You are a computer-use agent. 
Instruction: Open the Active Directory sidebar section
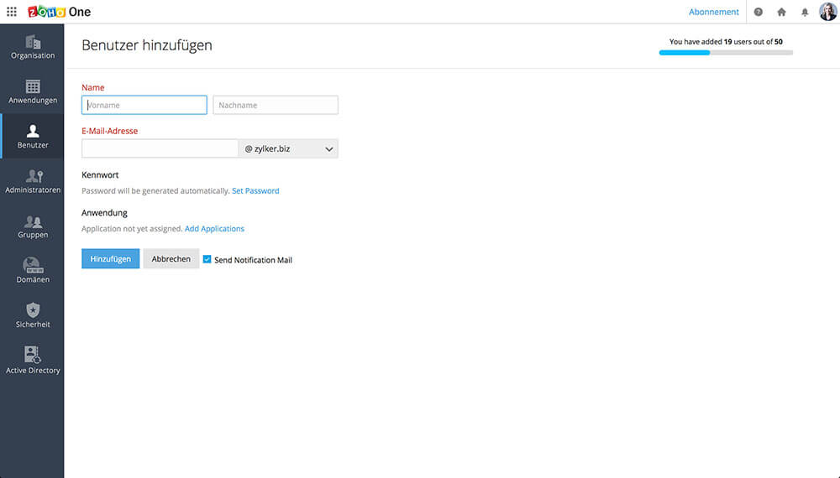coord(32,361)
